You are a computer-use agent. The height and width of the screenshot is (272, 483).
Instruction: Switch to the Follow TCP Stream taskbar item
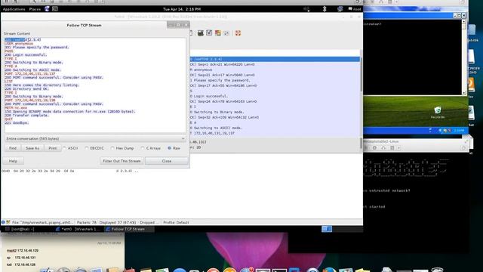coord(128,229)
